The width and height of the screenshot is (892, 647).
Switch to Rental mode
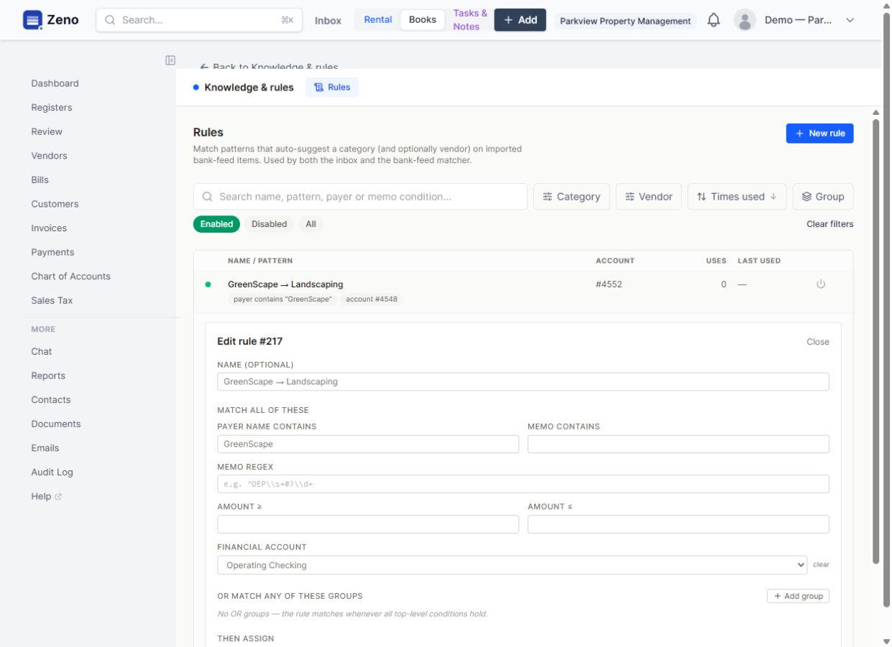pyautogui.click(x=378, y=19)
